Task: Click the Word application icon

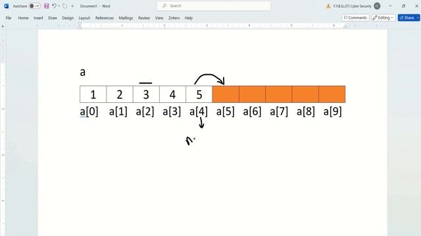Action: coord(6,6)
